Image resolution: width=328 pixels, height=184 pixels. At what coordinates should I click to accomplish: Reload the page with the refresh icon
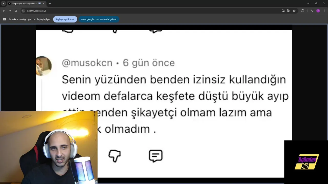(16, 11)
